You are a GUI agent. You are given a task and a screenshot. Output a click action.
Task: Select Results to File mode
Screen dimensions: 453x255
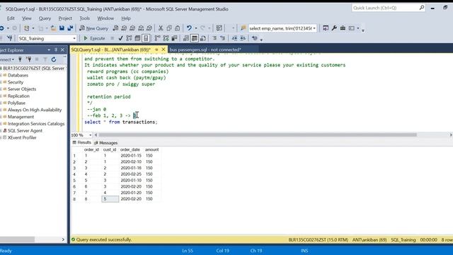[x=203, y=38]
